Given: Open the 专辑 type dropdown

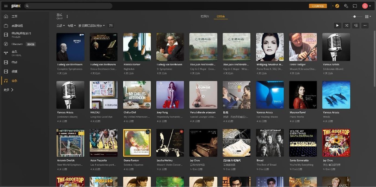Looking at the screenshot, I should tap(71, 26).
